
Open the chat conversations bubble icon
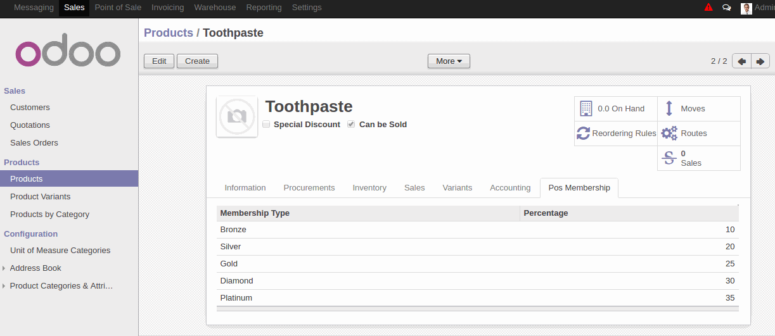(x=727, y=8)
